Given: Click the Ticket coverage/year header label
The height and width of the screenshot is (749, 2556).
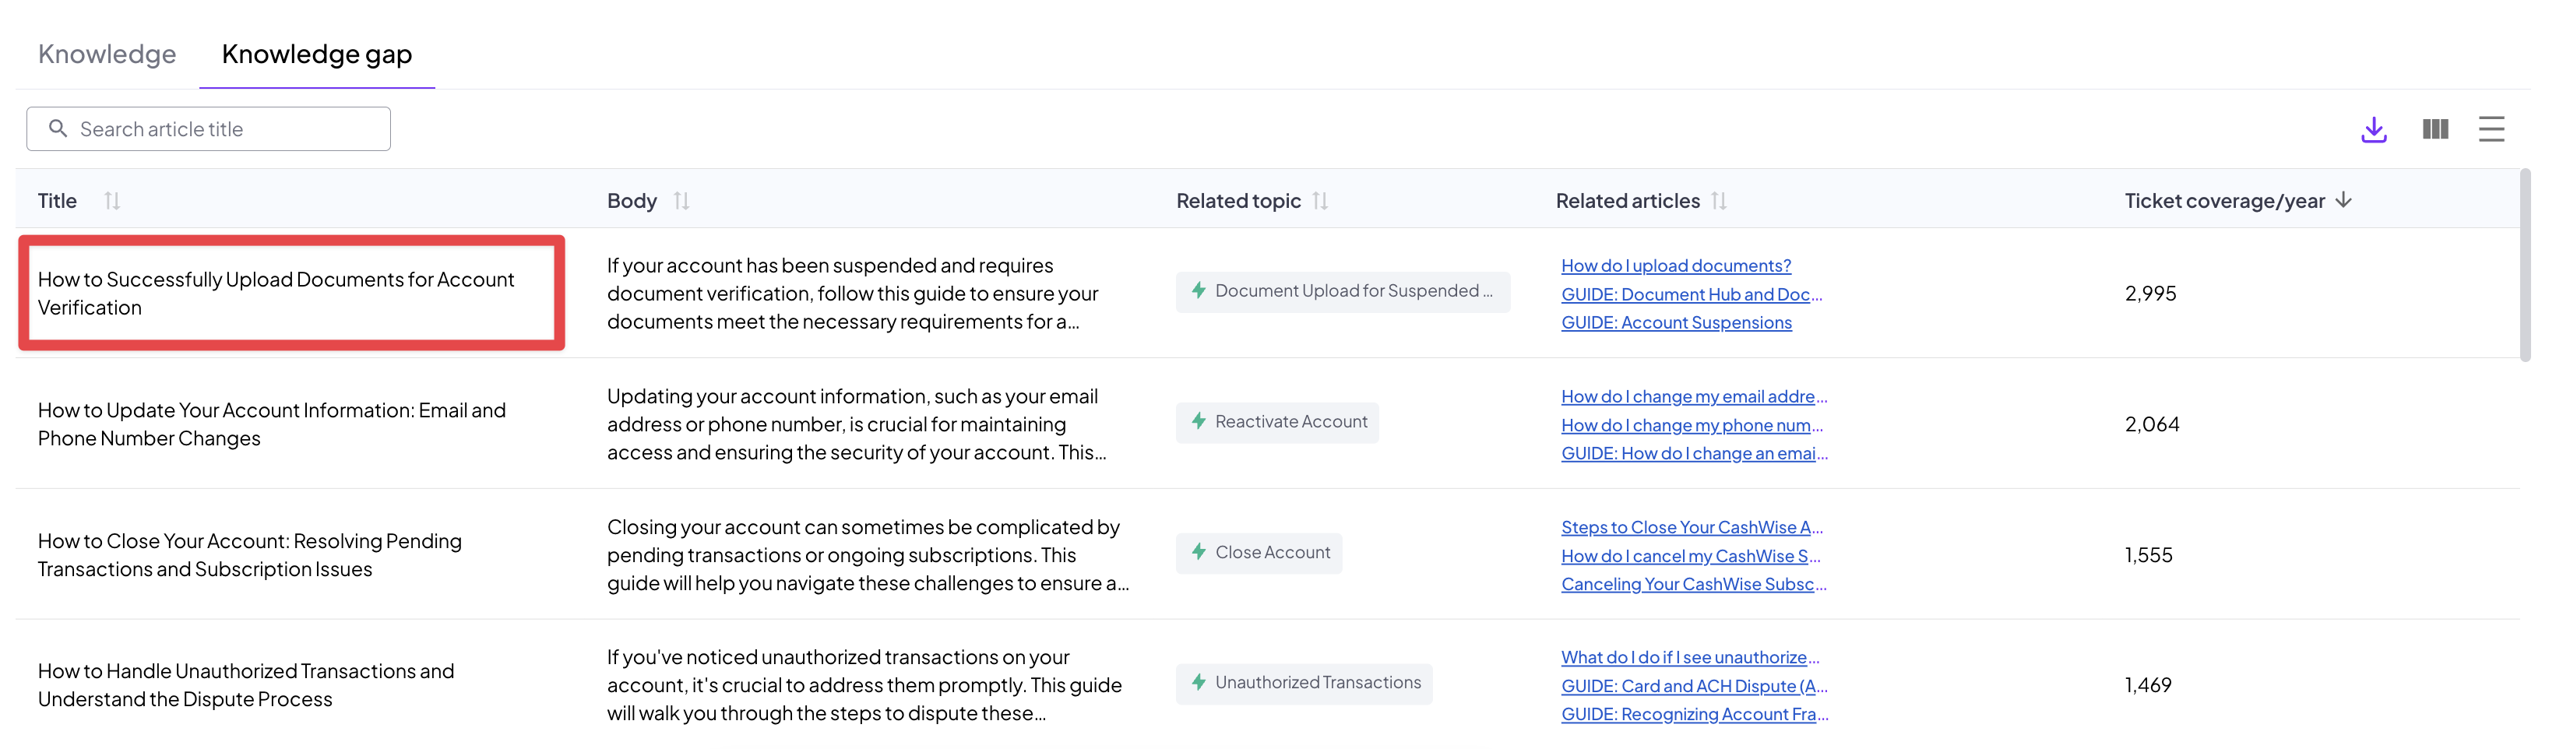Looking at the screenshot, I should pos(2224,200).
